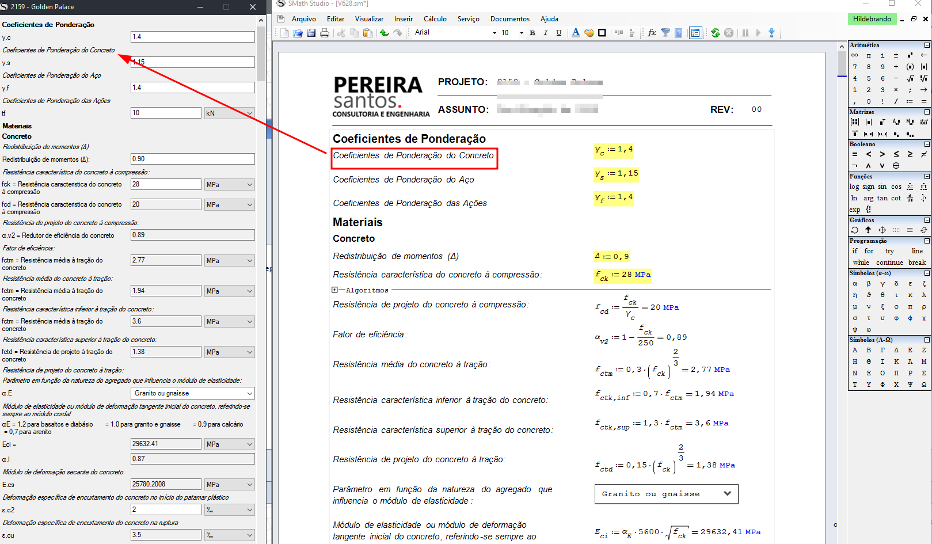The width and height of the screenshot is (932, 544).
Task: Toggle bold text formatting
Action: coord(532,33)
